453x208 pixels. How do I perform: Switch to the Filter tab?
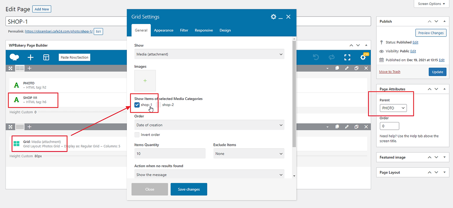click(x=184, y=30)
